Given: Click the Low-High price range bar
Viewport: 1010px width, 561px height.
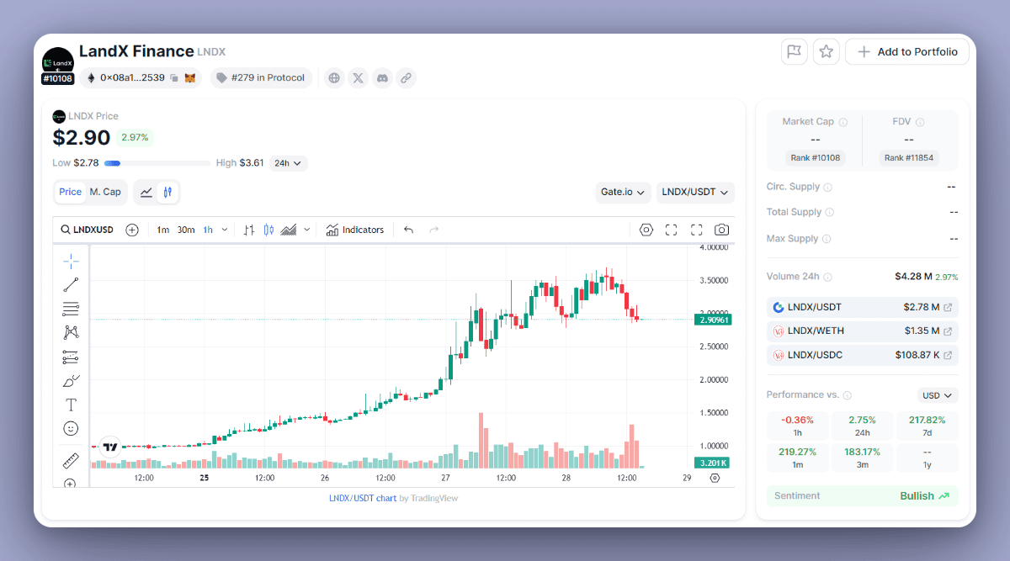Looking at the screenshot, I should coord(157,163).
